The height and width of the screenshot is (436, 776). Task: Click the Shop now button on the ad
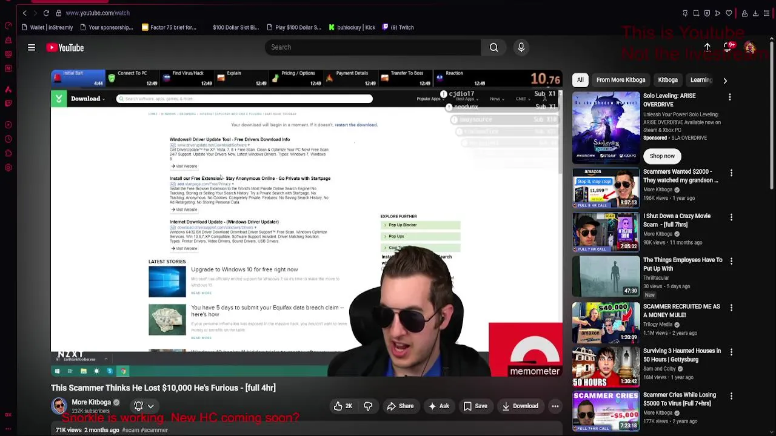point(662,156)
